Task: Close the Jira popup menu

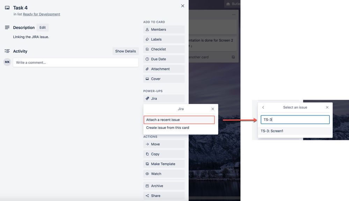Action: click(213, 109)
